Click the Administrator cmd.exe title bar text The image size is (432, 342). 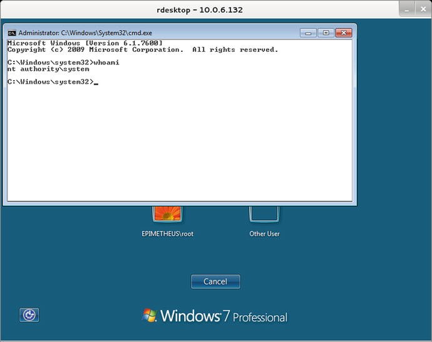(x=85, y=33)
